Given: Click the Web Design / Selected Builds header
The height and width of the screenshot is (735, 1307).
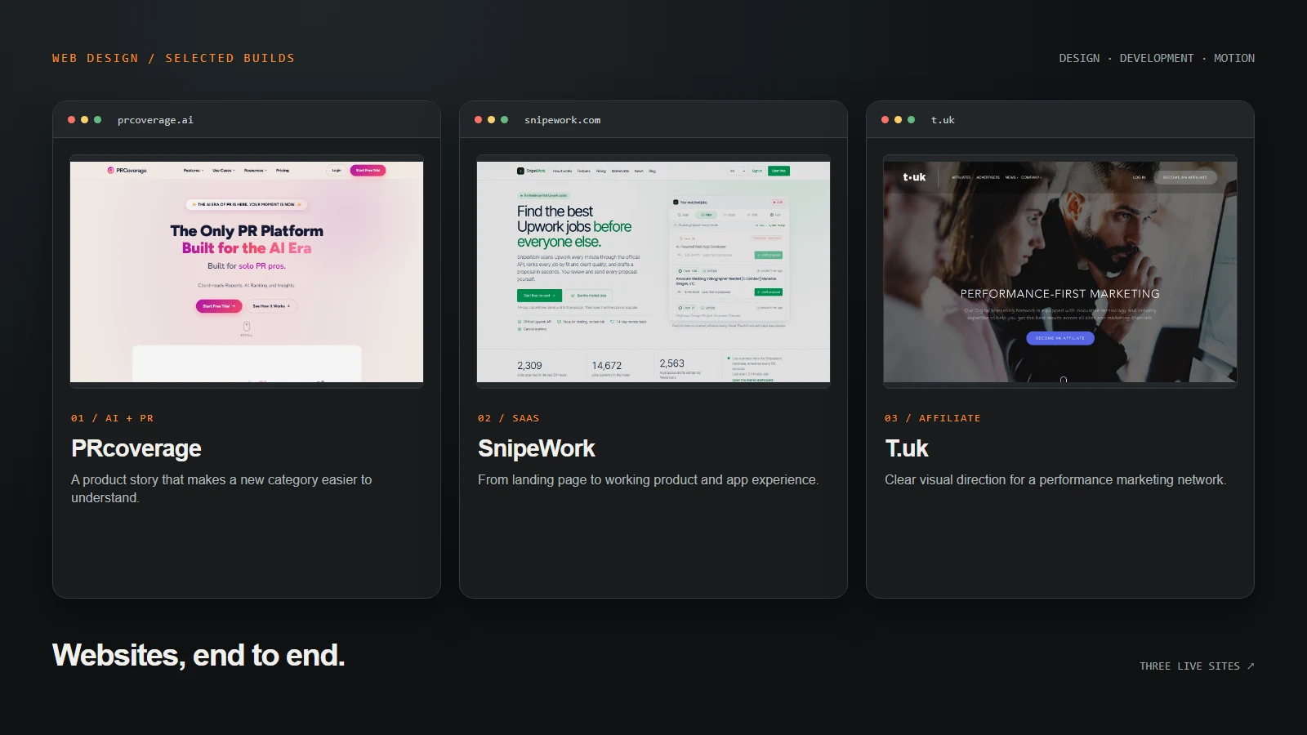Looking at the screenshot, I should (173, 58).
